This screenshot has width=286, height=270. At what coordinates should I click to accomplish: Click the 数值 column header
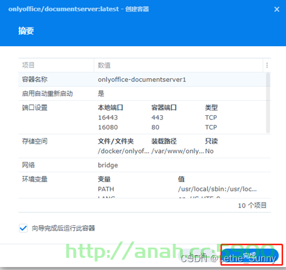(x=179, y=65)
